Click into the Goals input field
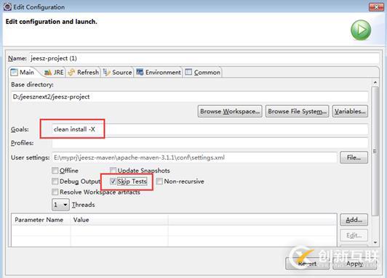387x278 pixels. [210, 129]
